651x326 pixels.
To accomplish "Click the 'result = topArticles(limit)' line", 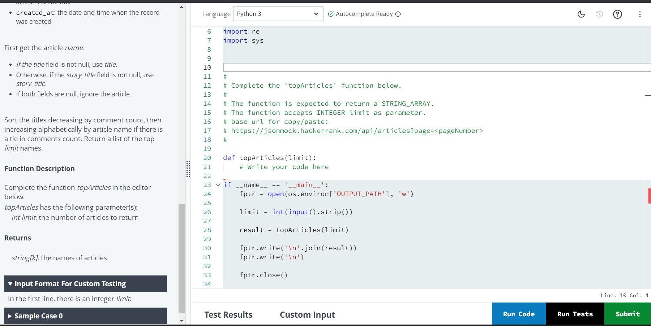I will click(294, 230).
